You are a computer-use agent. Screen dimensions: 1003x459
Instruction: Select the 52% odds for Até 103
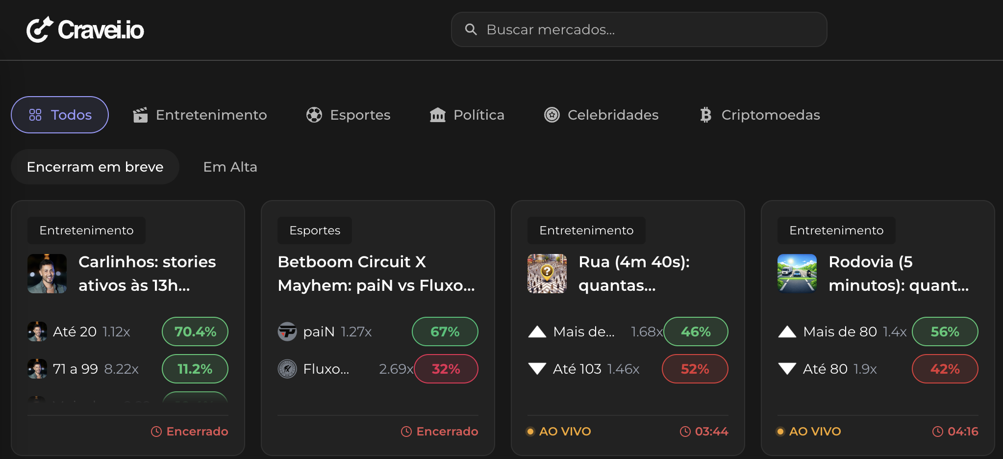(695, 369)
